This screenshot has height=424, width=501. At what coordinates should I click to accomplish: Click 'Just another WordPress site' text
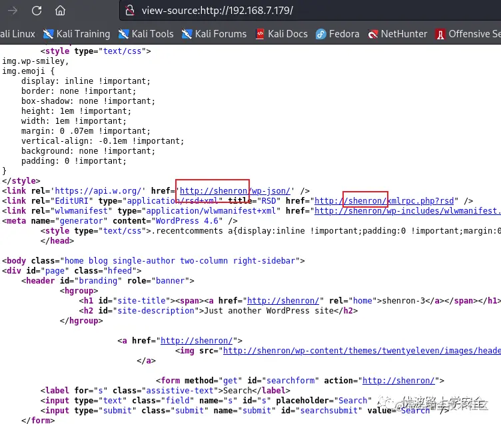point(268,311)
